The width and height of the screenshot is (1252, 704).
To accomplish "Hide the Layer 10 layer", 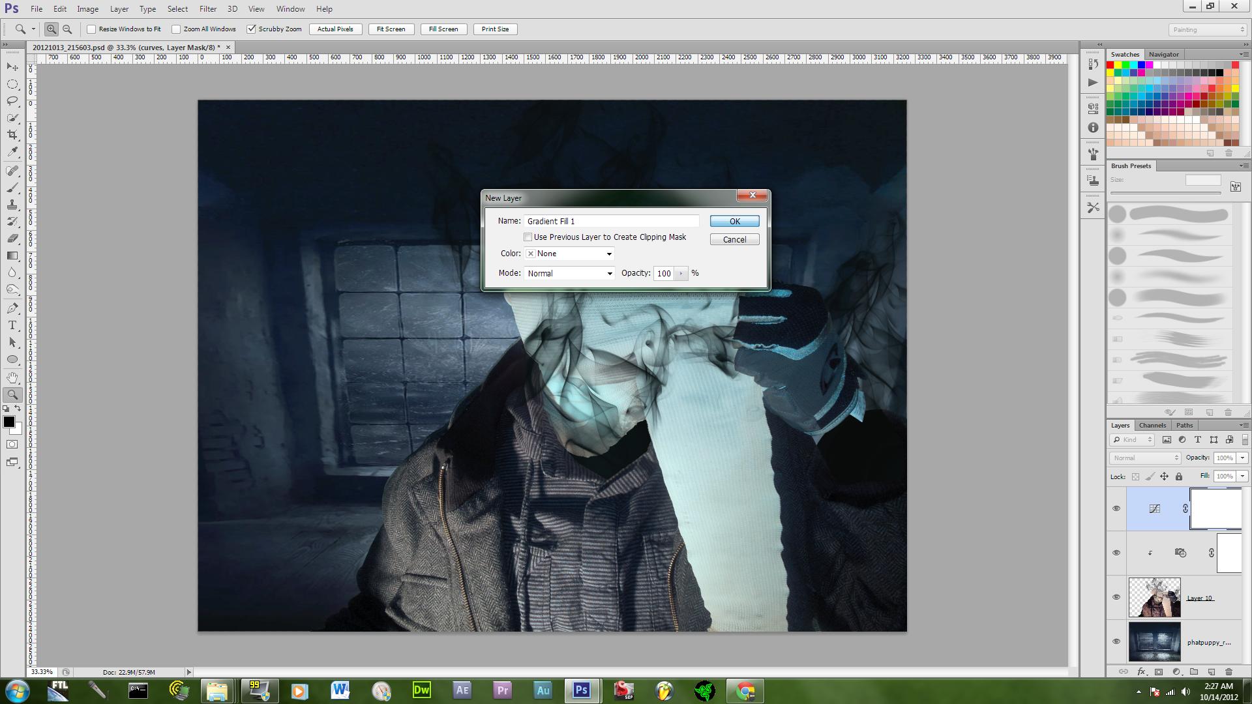I will [1116, 597].
